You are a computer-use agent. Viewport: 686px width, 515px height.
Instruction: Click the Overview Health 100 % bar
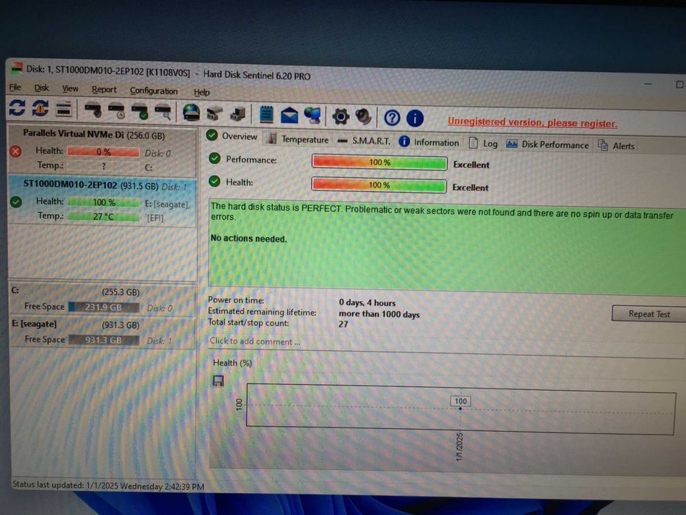379,185
